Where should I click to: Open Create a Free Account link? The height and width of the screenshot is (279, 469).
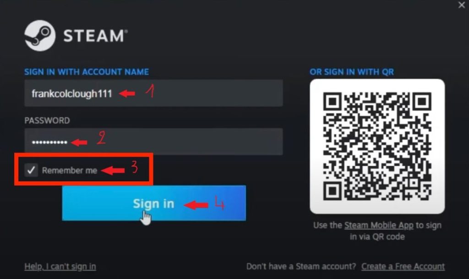403,267
